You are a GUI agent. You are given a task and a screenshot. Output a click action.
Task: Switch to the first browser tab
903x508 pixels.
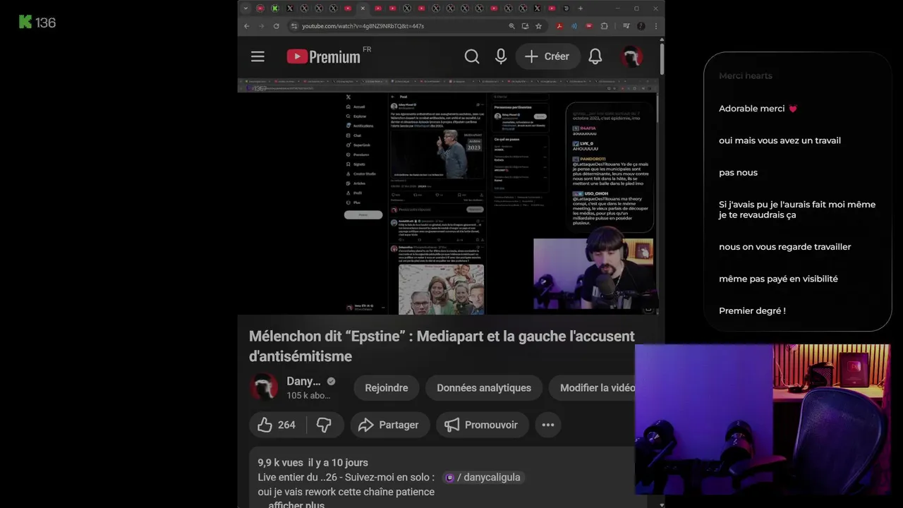point(260,8)
